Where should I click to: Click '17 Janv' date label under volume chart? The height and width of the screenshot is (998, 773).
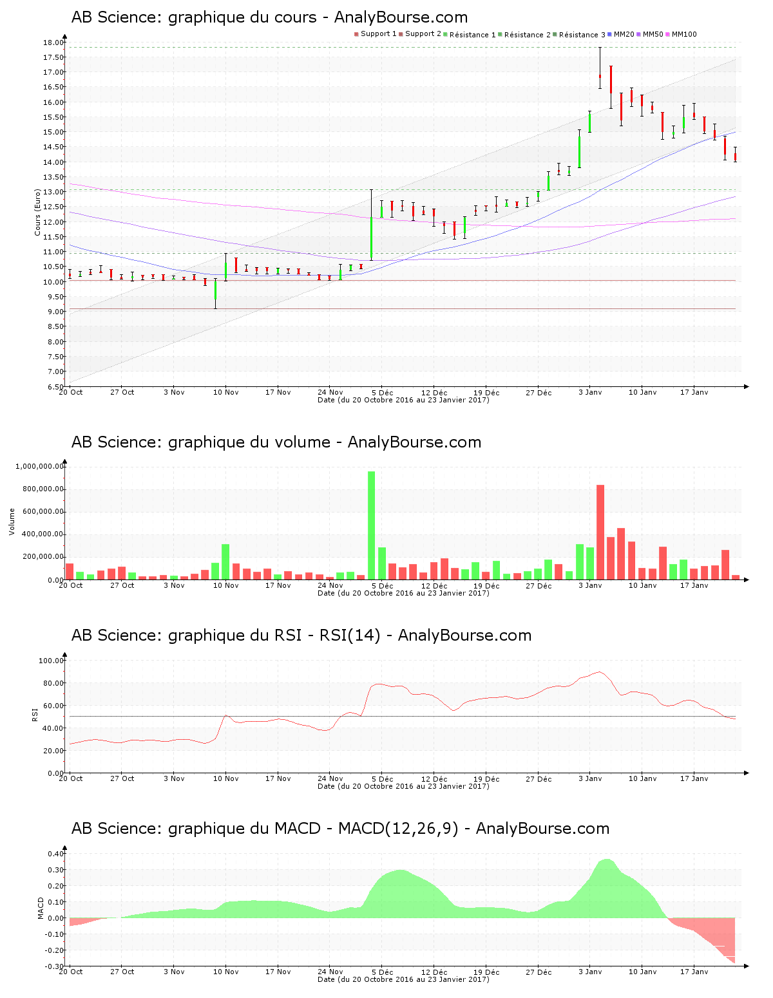coord(694,585)
